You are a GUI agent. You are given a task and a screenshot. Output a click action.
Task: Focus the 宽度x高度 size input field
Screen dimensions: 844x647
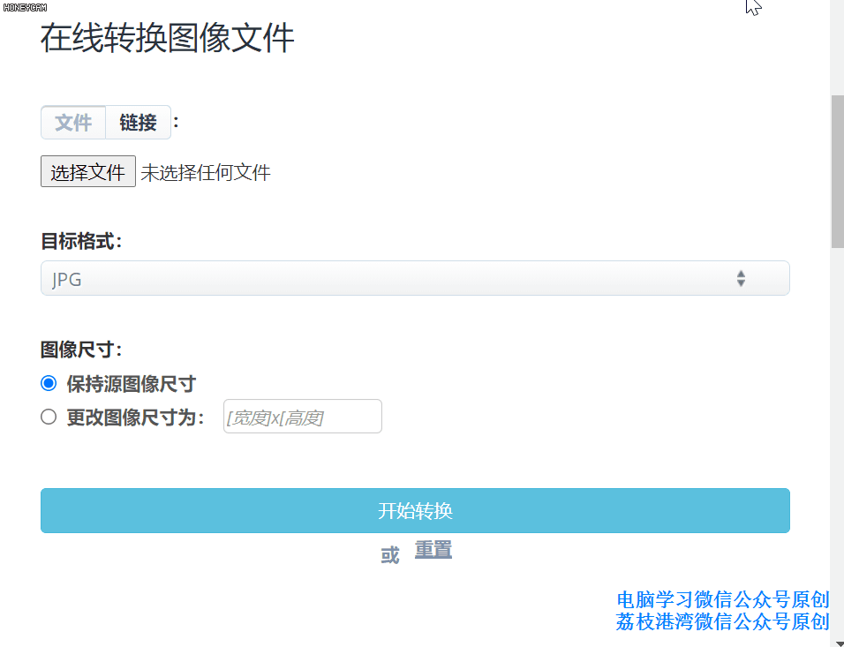(302, 417)
